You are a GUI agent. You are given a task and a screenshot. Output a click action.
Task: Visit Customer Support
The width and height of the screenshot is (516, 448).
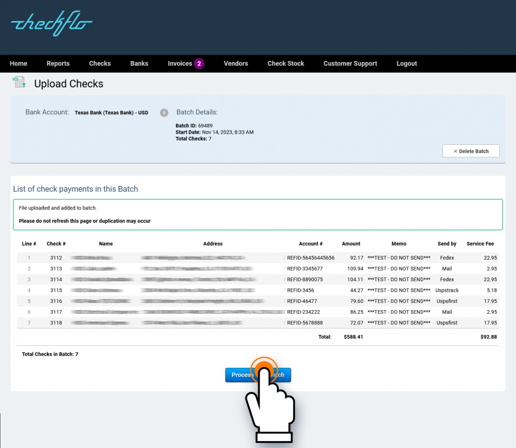(350, 63)
